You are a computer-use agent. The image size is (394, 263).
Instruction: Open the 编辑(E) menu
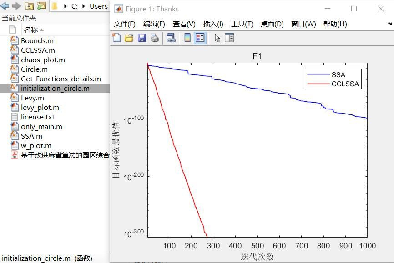pos(154,24)
